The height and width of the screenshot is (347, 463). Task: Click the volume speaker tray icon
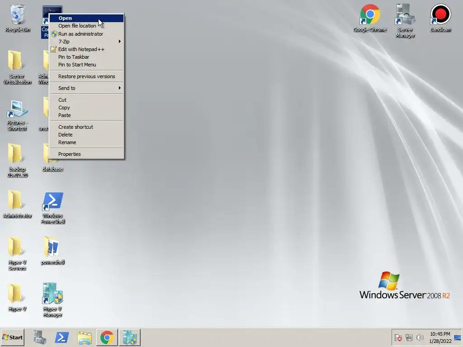tap(420, 337)
